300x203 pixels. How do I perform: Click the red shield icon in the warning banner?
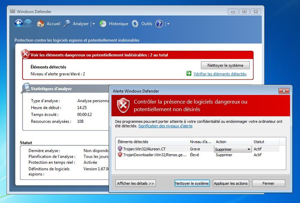(25, 54)
